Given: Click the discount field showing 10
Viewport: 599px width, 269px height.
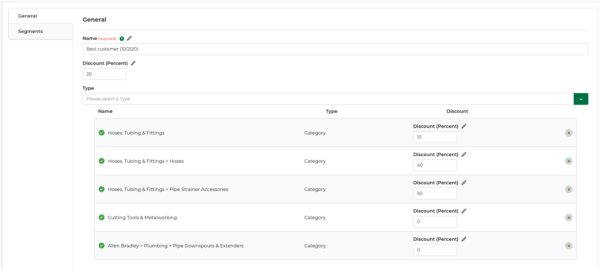Looking at the screenshot, I should (435, 137).
